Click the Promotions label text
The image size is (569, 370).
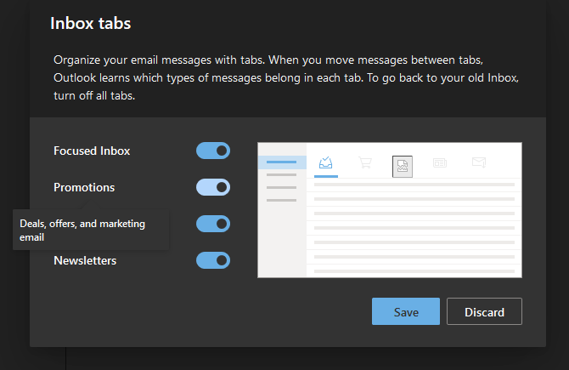click(x=84, y=187)
